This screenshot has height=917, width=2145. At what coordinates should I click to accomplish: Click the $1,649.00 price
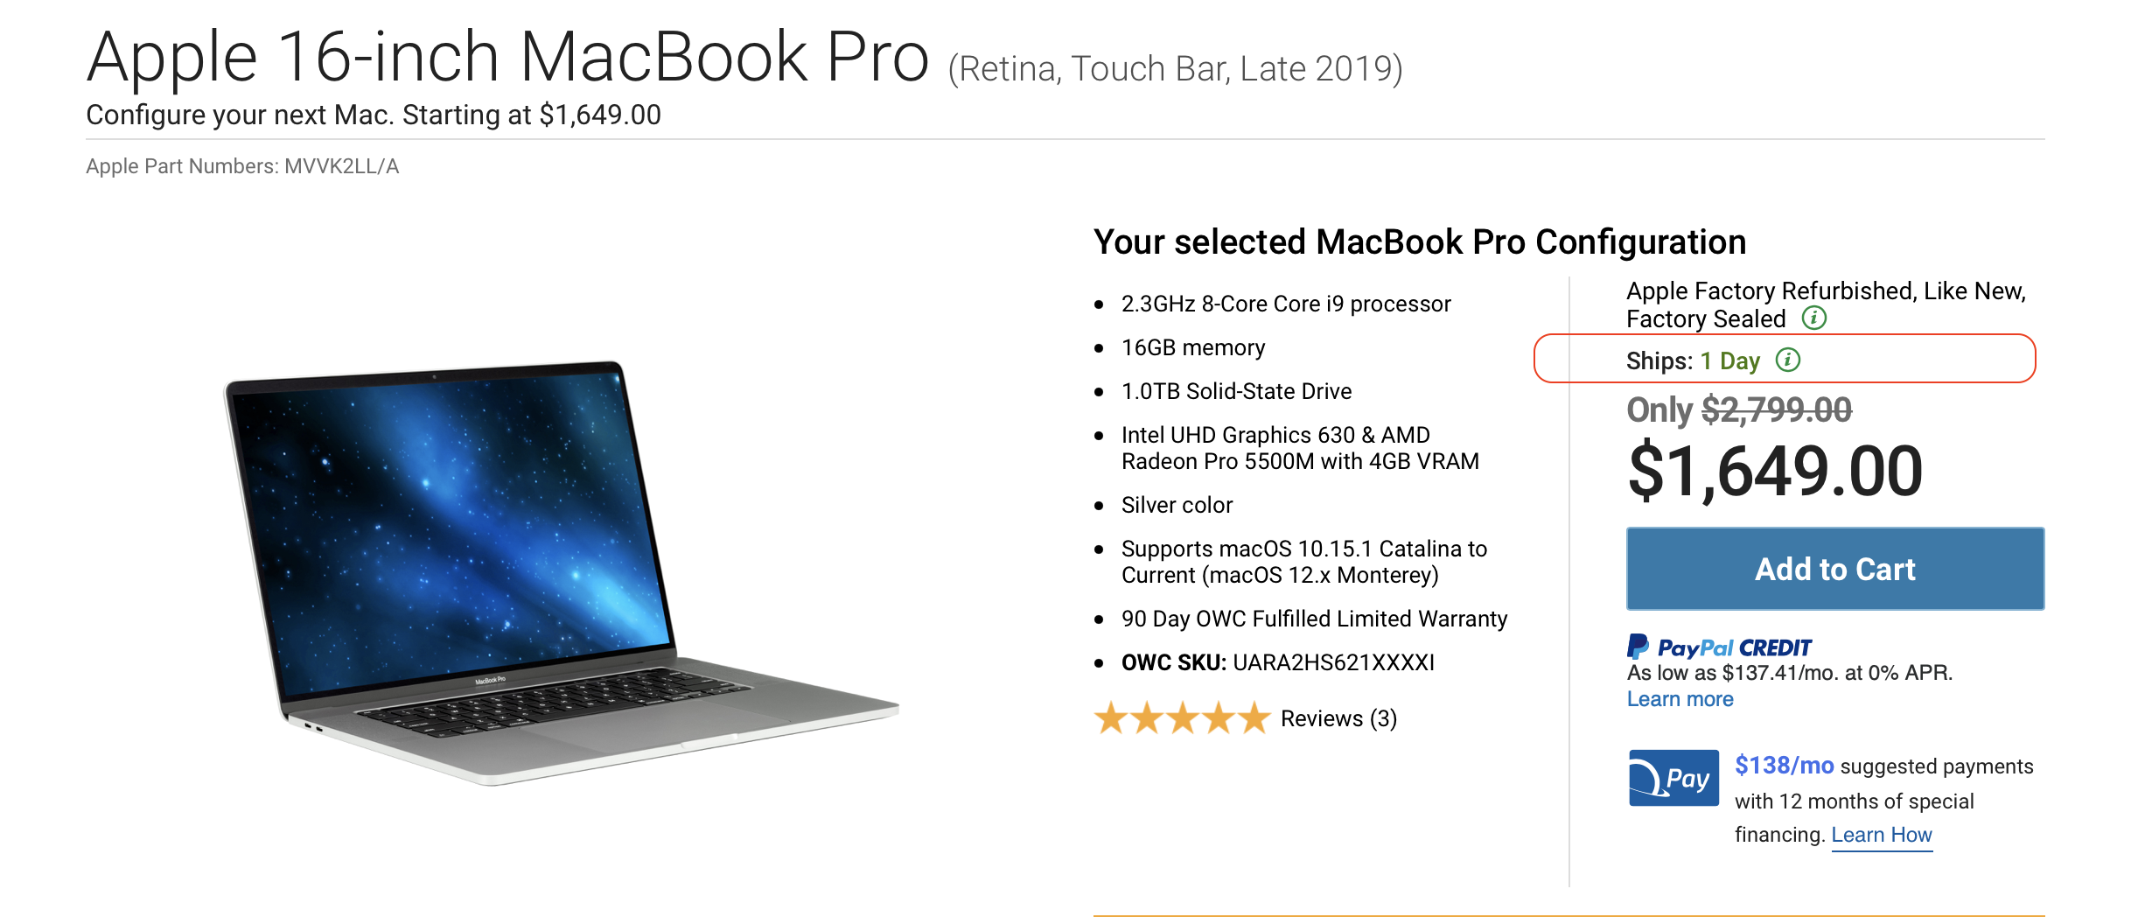pyautogui.click(x=1775, y=472)
